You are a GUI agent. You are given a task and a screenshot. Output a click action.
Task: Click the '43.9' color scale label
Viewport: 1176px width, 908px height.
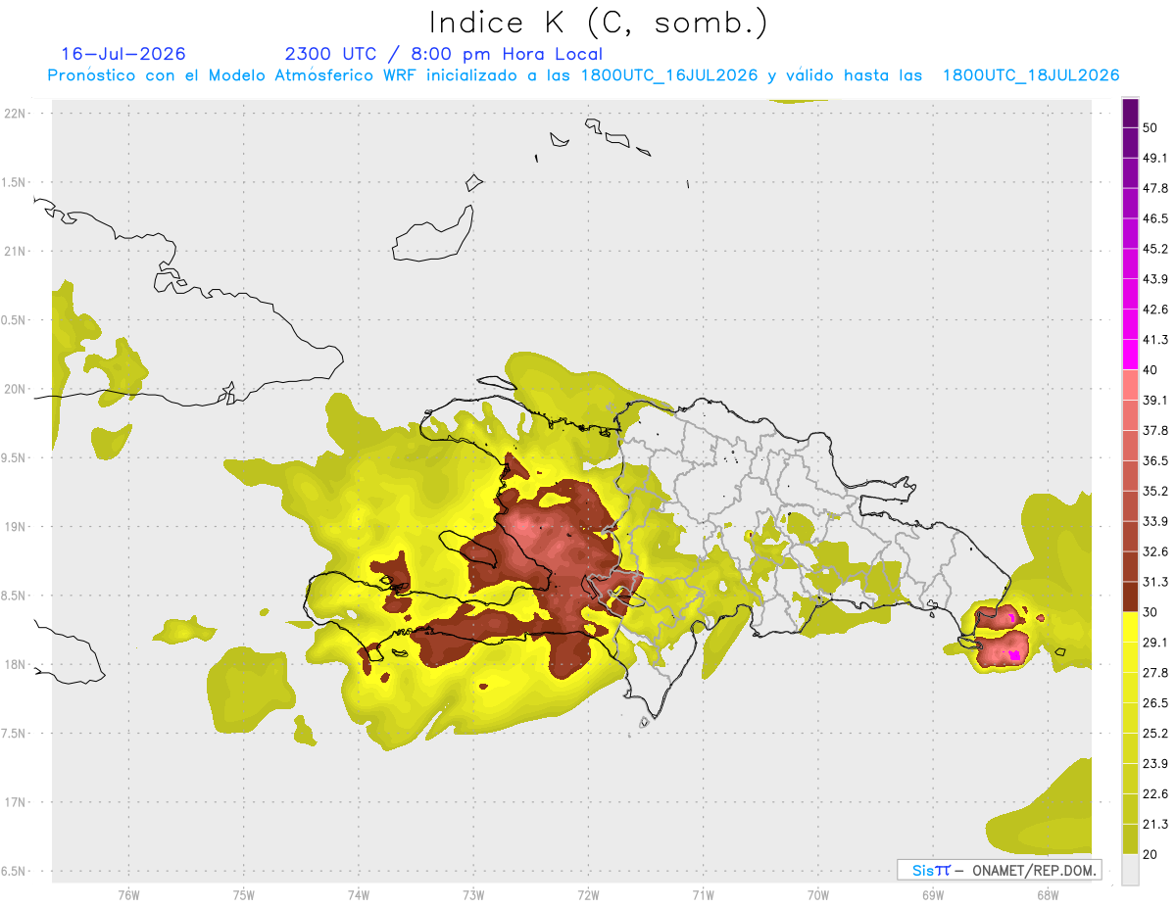1155,279
